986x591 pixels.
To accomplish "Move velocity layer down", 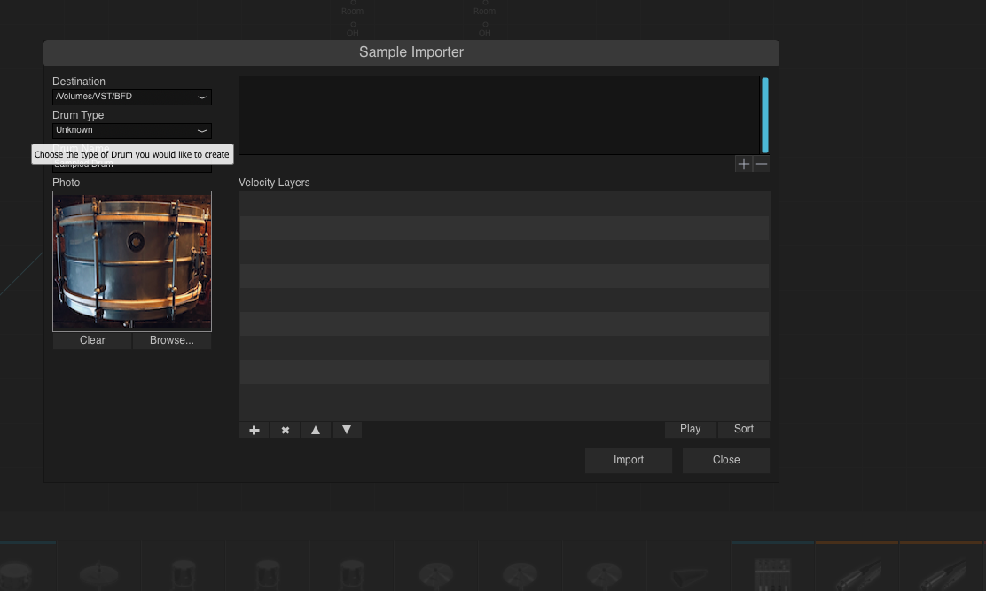I will tap(347, 431).
